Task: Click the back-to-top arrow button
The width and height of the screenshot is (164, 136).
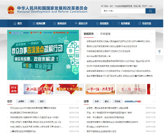Action: (159, 52)
